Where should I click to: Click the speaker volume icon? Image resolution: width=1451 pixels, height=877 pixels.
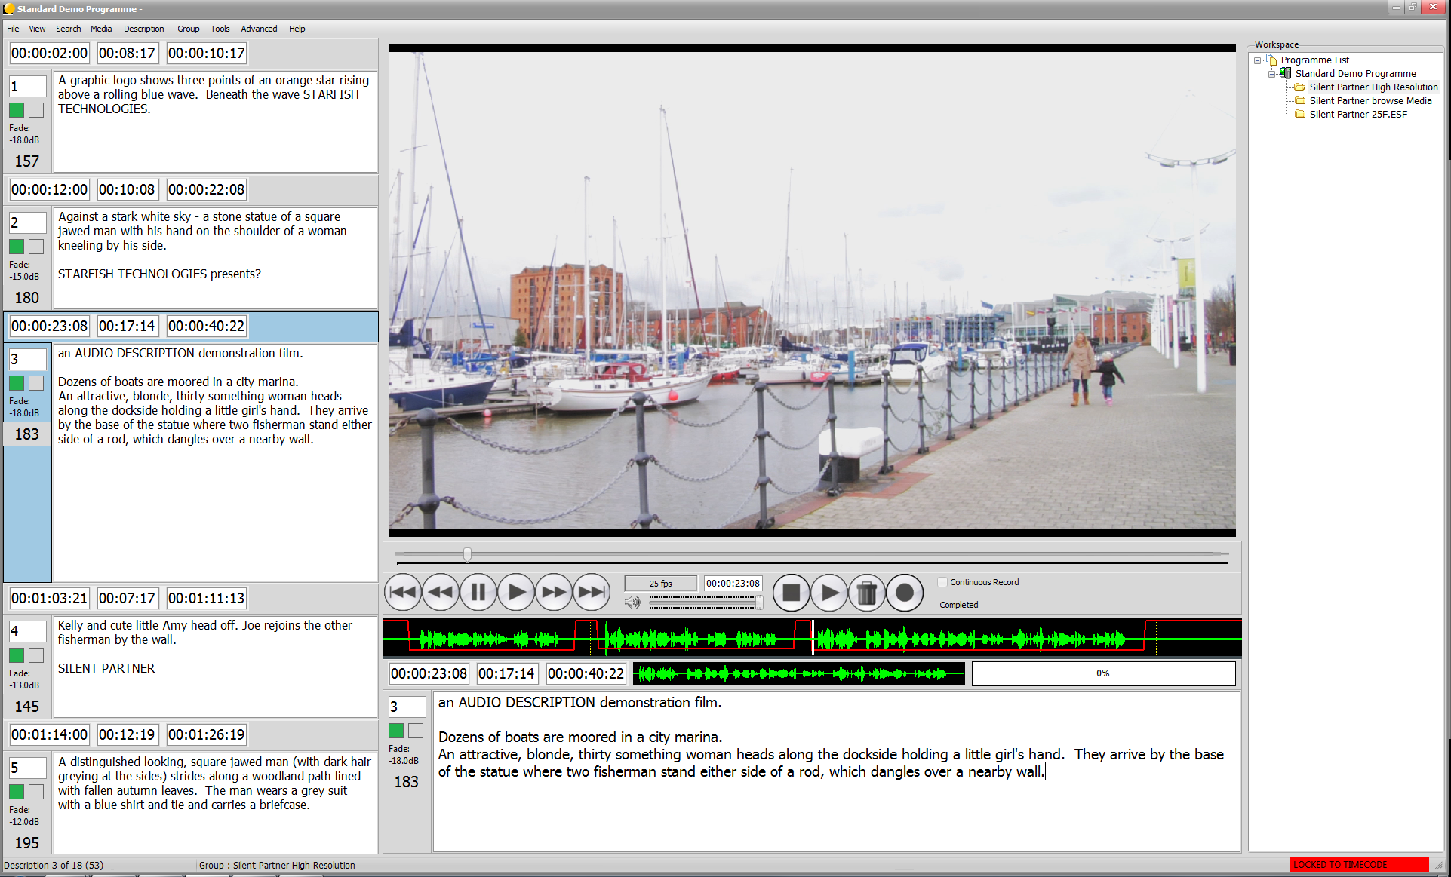[x=632, y=603]
